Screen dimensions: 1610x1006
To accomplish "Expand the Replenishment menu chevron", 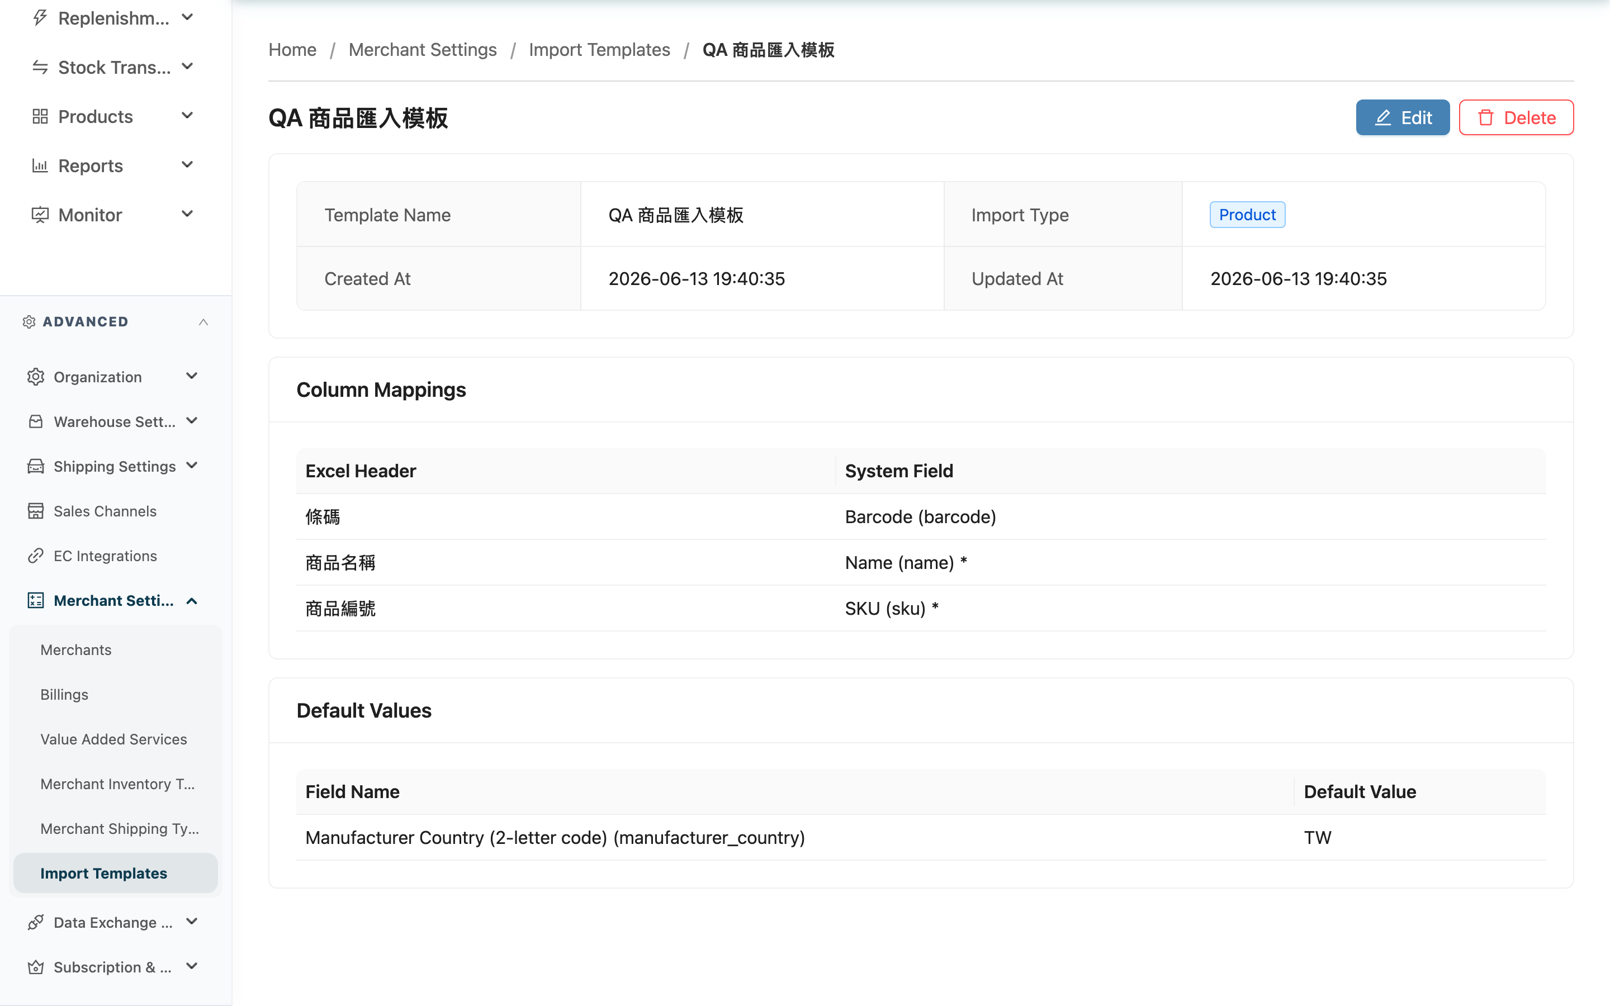I will (x=188, y=17).
